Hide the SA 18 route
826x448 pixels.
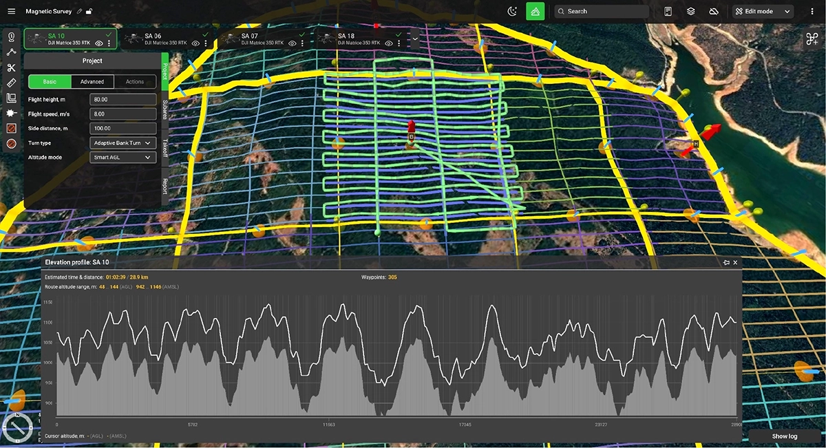pyautogui.click(x=388, y=43)
